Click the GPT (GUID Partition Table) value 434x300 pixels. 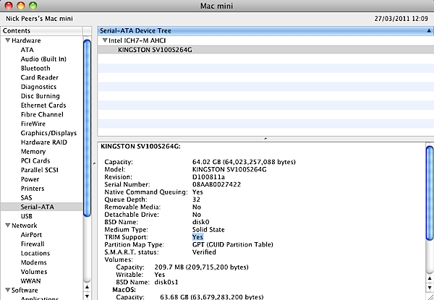tap(232, 245)
